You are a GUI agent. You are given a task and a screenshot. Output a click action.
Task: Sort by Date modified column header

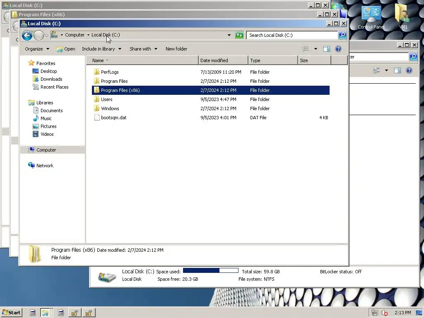[x=223, y=60]
